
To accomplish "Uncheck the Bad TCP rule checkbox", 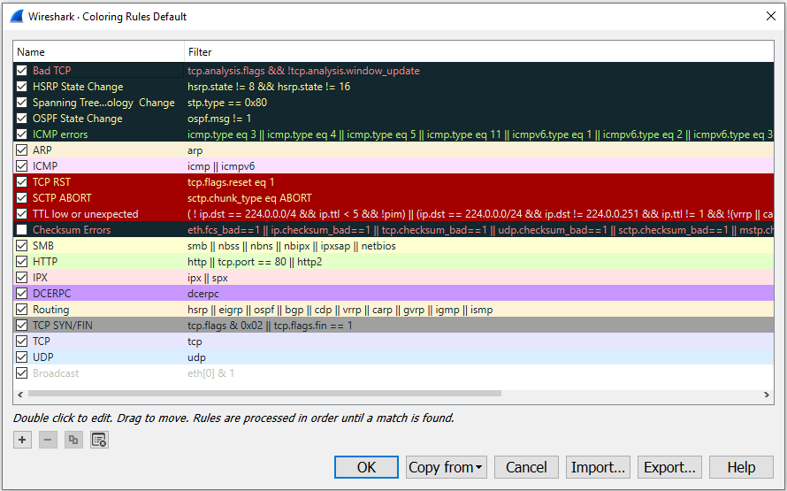I will (22, 71).
